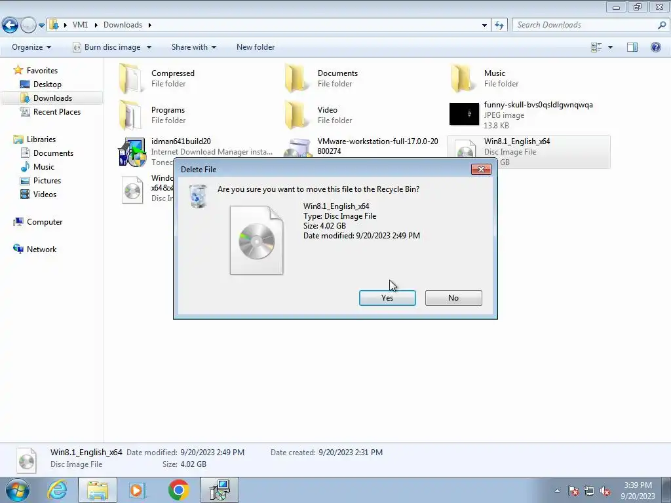Screen dimensions: 671x503
Task: Open the view options dropdown arrow
Action: pos(610,47)
